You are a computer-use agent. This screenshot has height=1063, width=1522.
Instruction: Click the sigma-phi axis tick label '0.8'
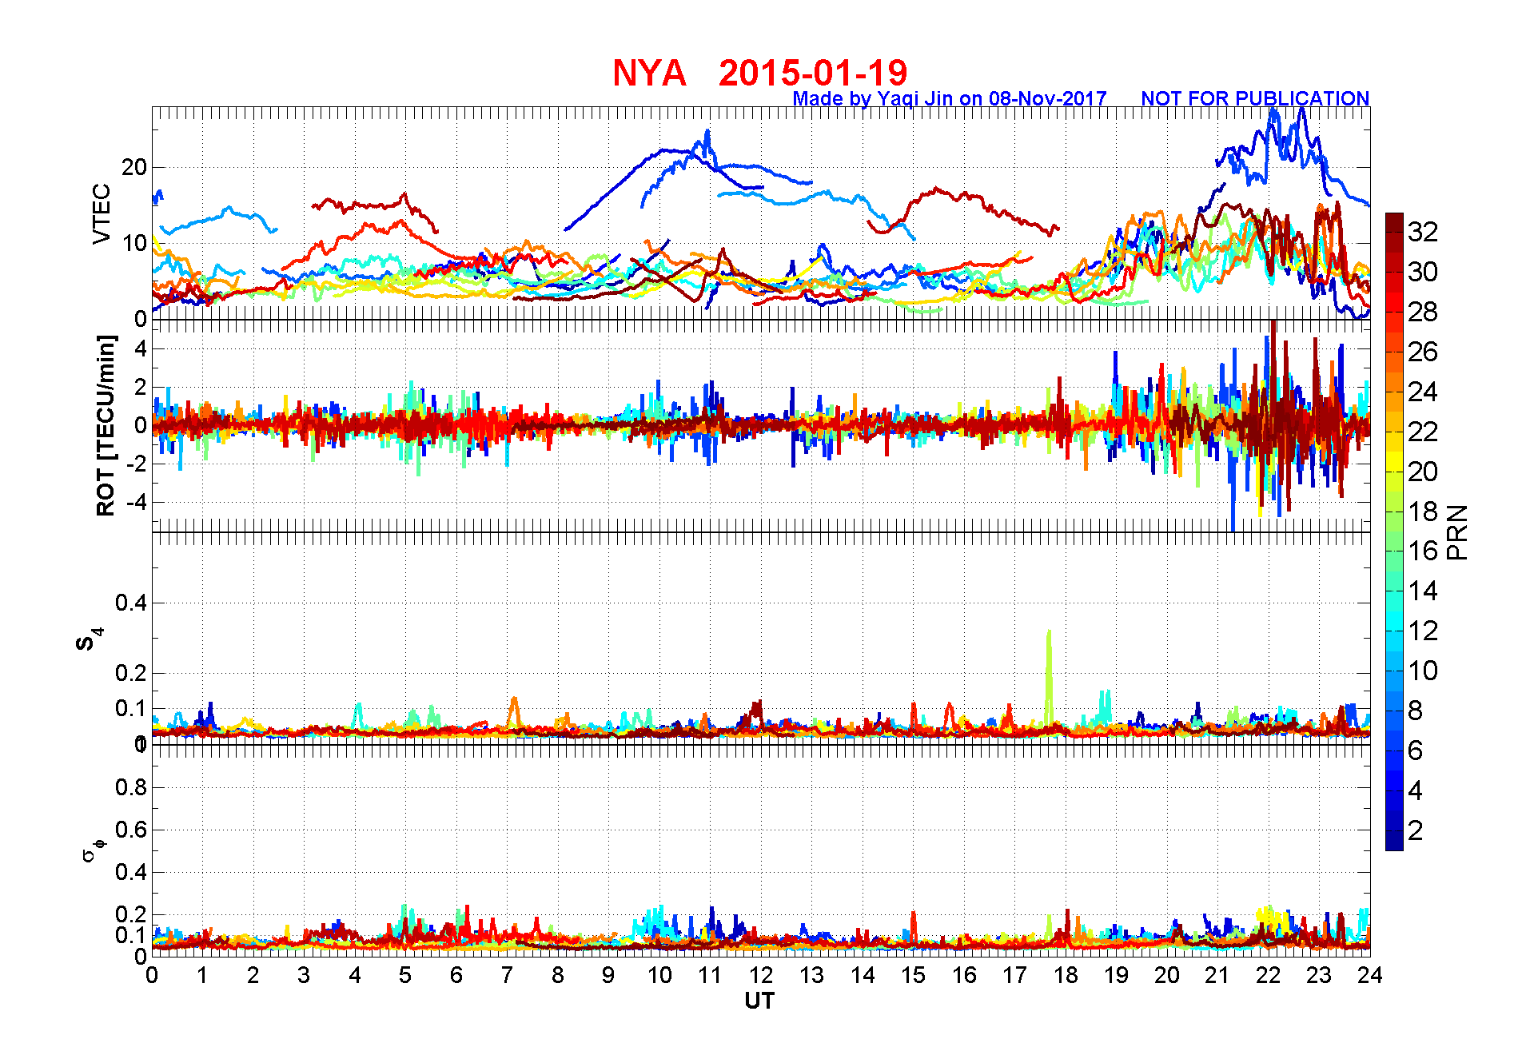pyautogui.click(x=131, y=787)
